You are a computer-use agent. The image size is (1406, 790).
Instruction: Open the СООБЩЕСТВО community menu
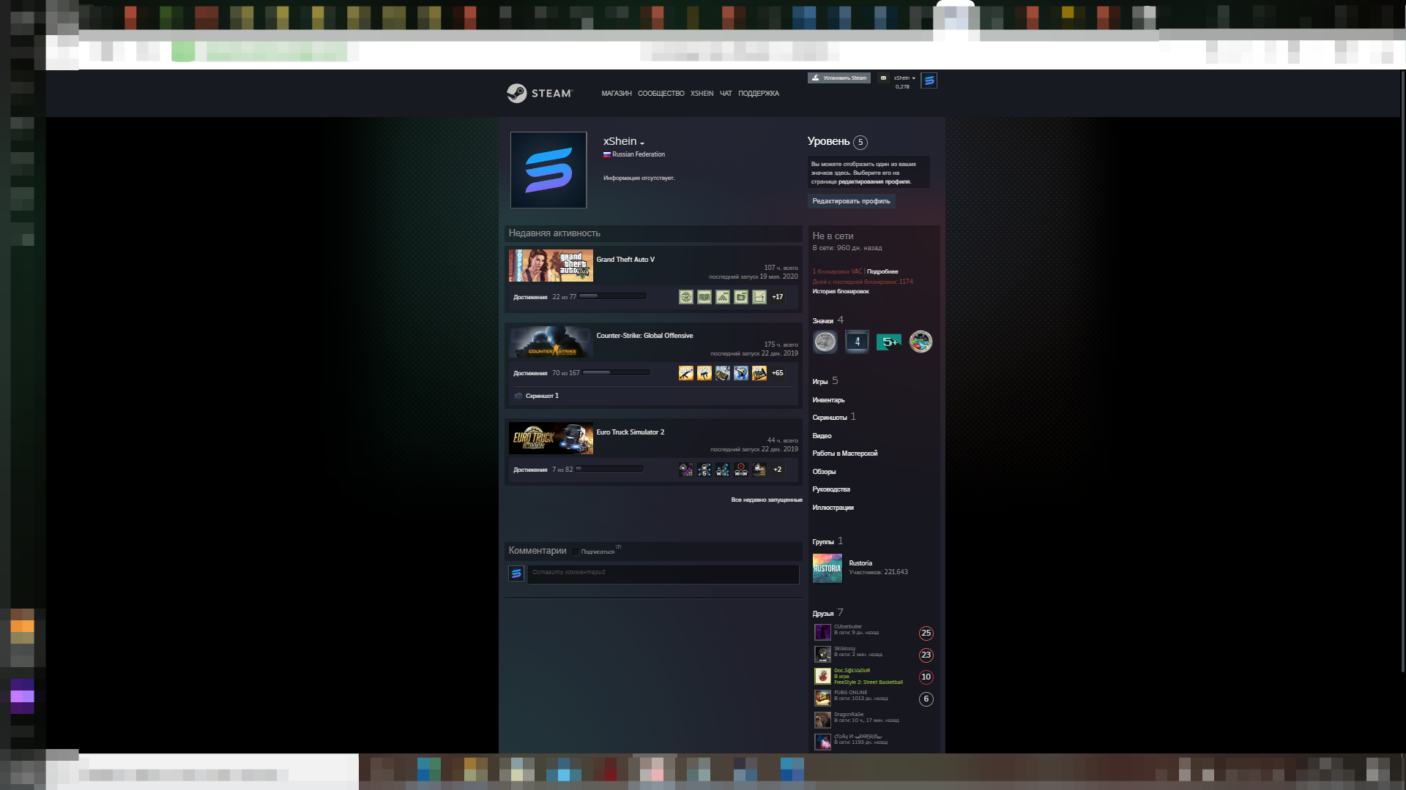(661, 94)
